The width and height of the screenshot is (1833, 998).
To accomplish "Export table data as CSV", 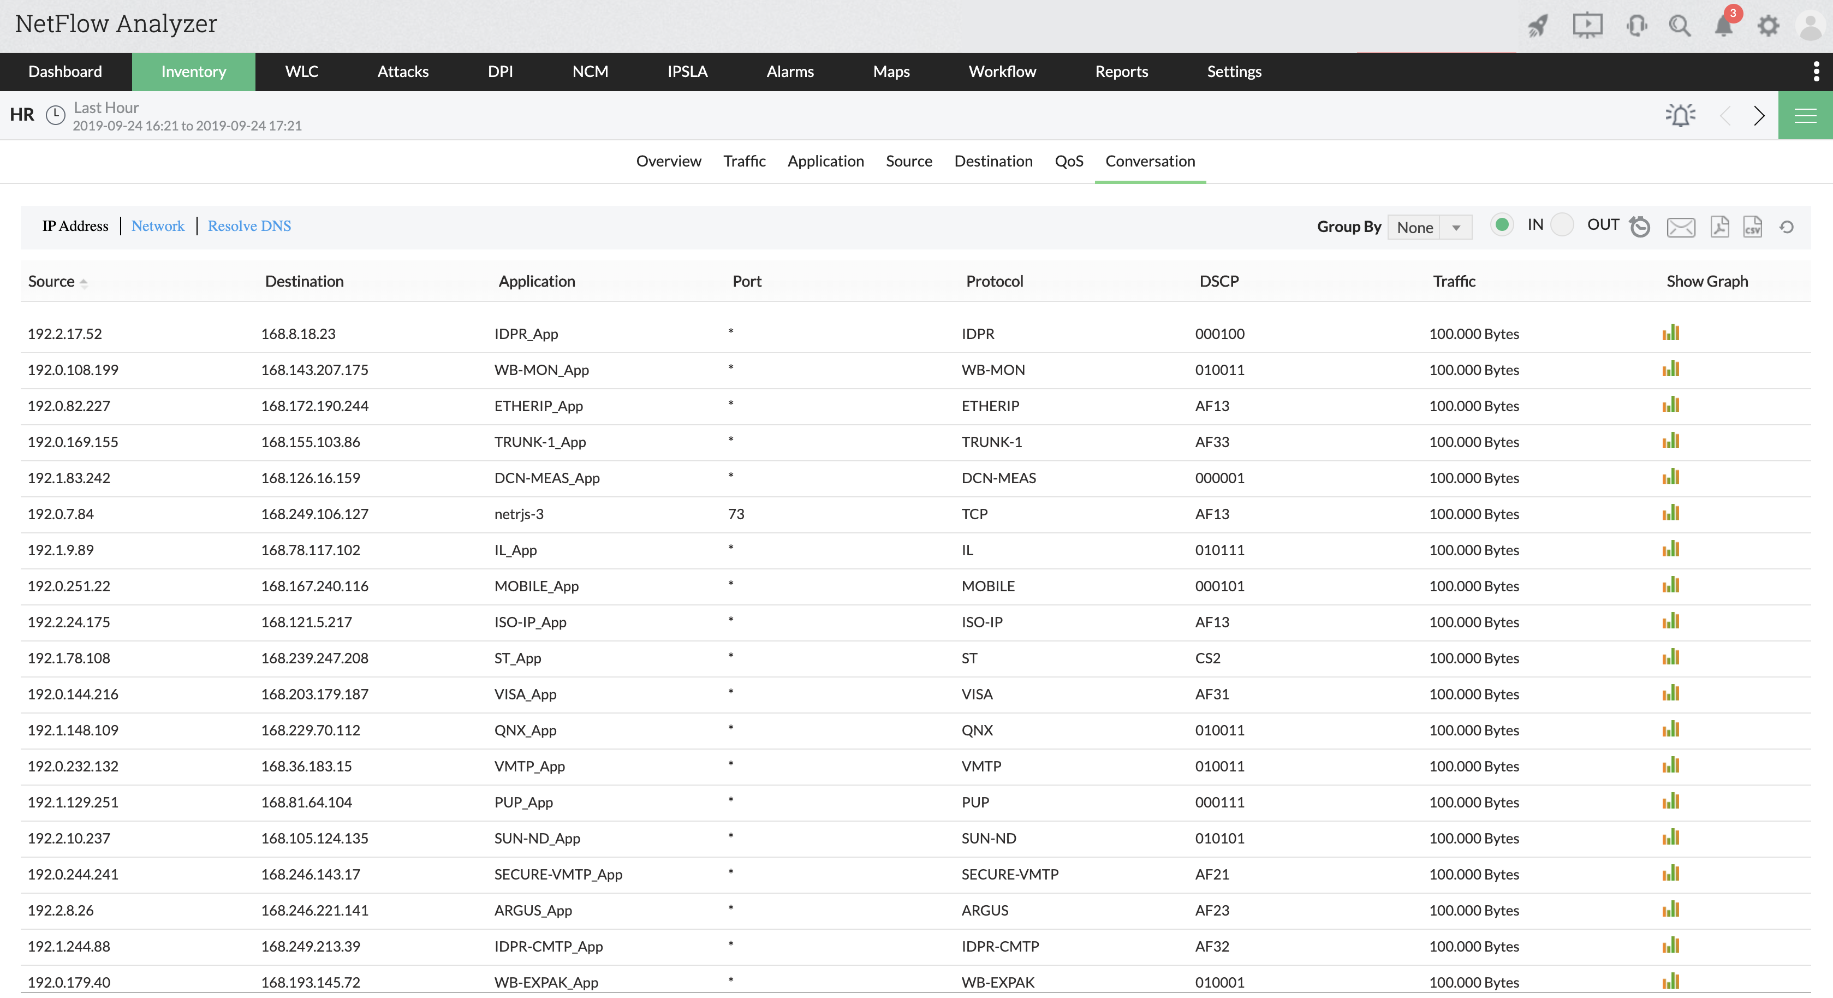I will 1752,227.
